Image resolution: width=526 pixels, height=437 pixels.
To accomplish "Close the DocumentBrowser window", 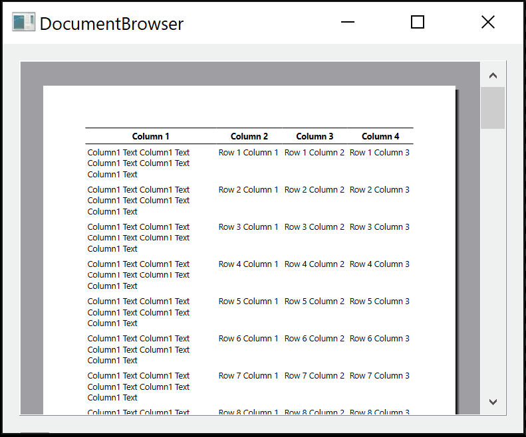I will (x=487, y=23).
